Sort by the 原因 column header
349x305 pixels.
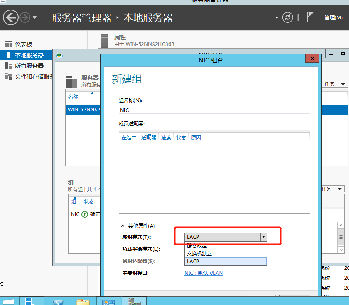click(x=196, y=138)
